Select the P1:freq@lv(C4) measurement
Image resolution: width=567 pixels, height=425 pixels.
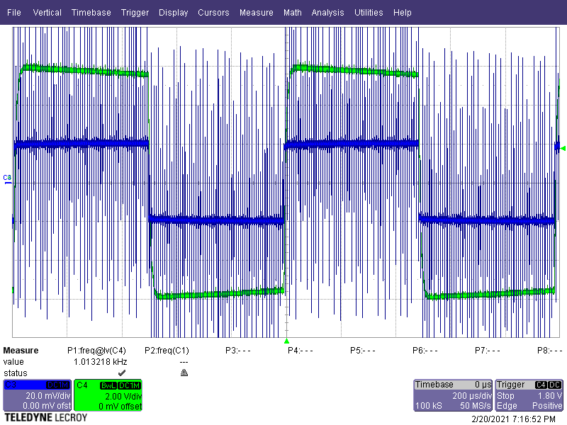click(x=96, y=351)
